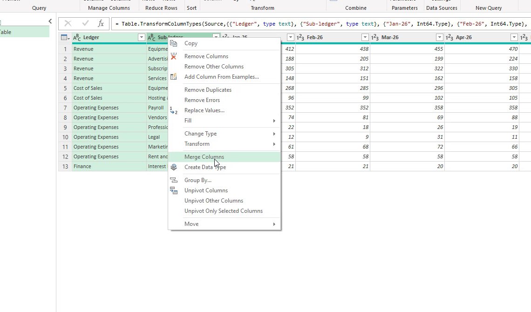Image resolution: width=531 pixels, height=312 pixels.
Task: Click the Unpivot Columns icon
Action: coord(173,190)
